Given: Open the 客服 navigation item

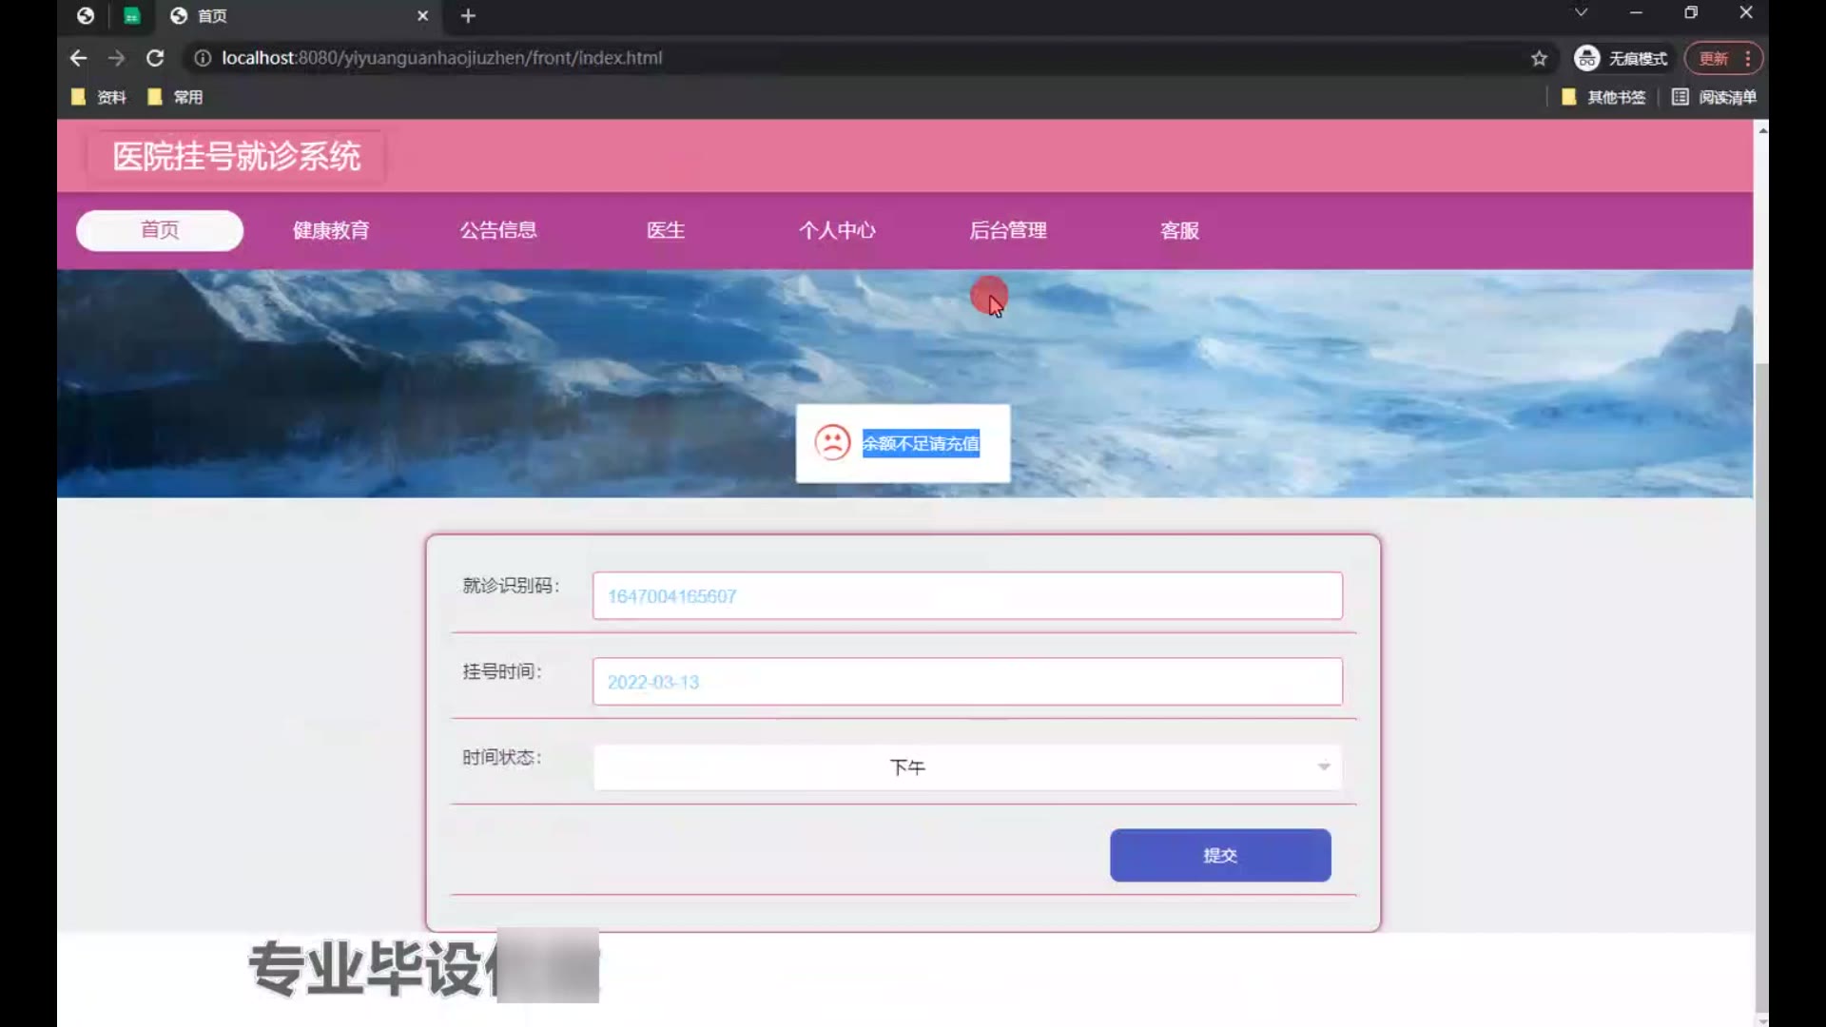Looking at the screenshot, I should [1179, 230].
